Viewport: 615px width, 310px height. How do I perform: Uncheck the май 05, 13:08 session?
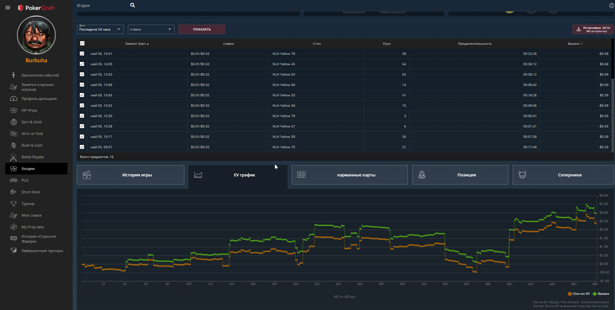82,85
